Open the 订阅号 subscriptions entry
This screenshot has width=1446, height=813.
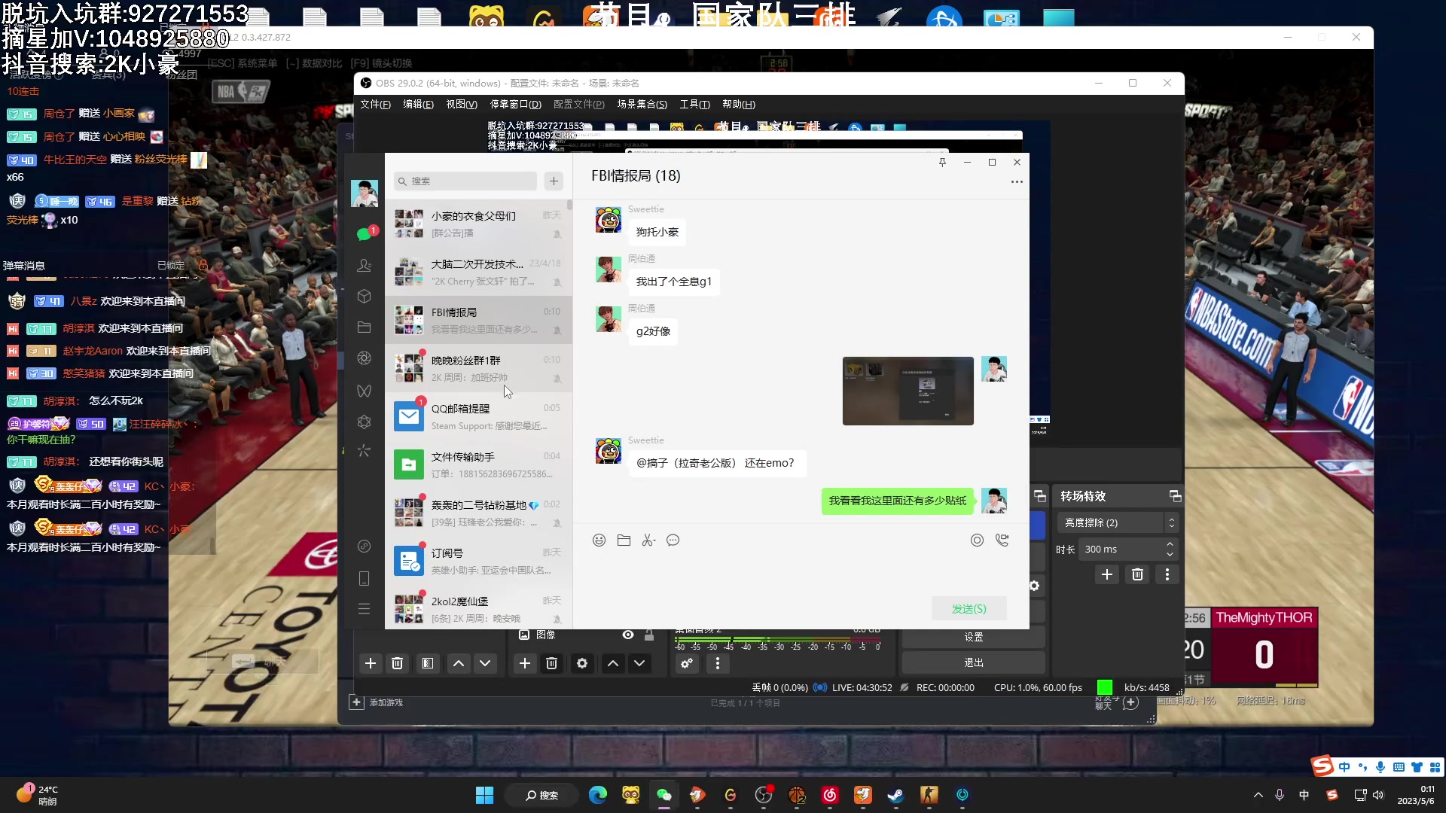tap(479, 561)
